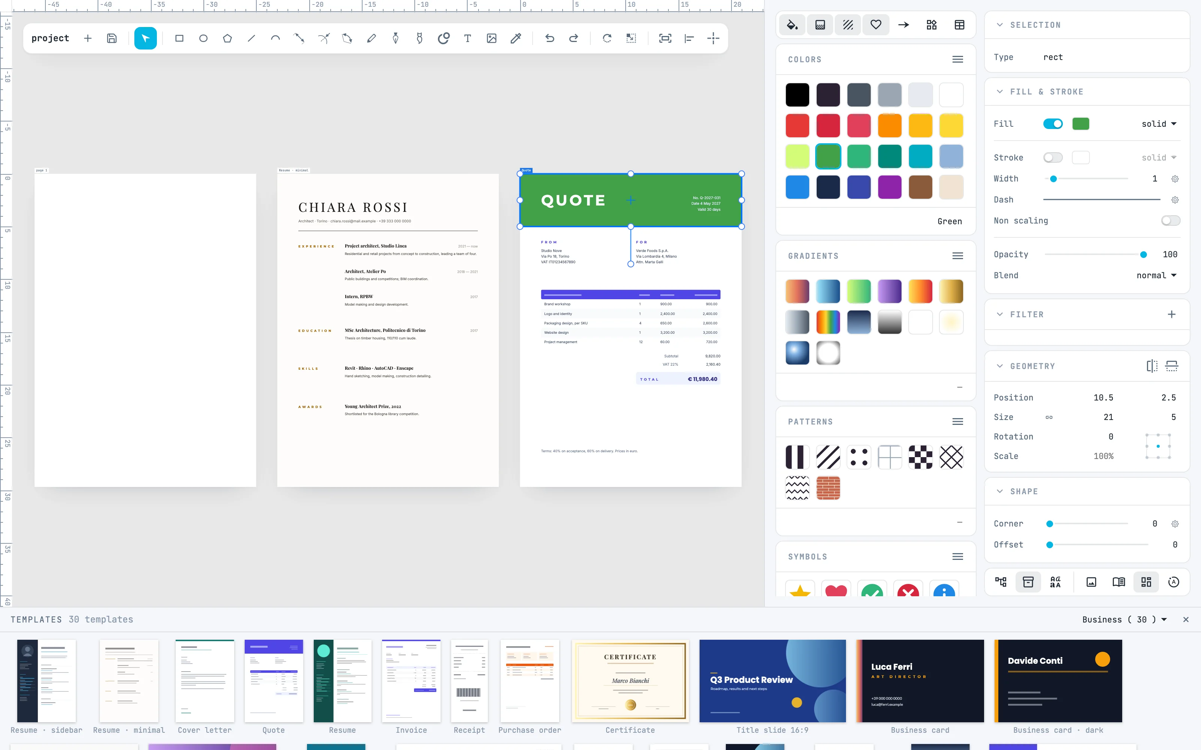Add a new filter
The image size is (1201, 750).
coord(1172,315)
